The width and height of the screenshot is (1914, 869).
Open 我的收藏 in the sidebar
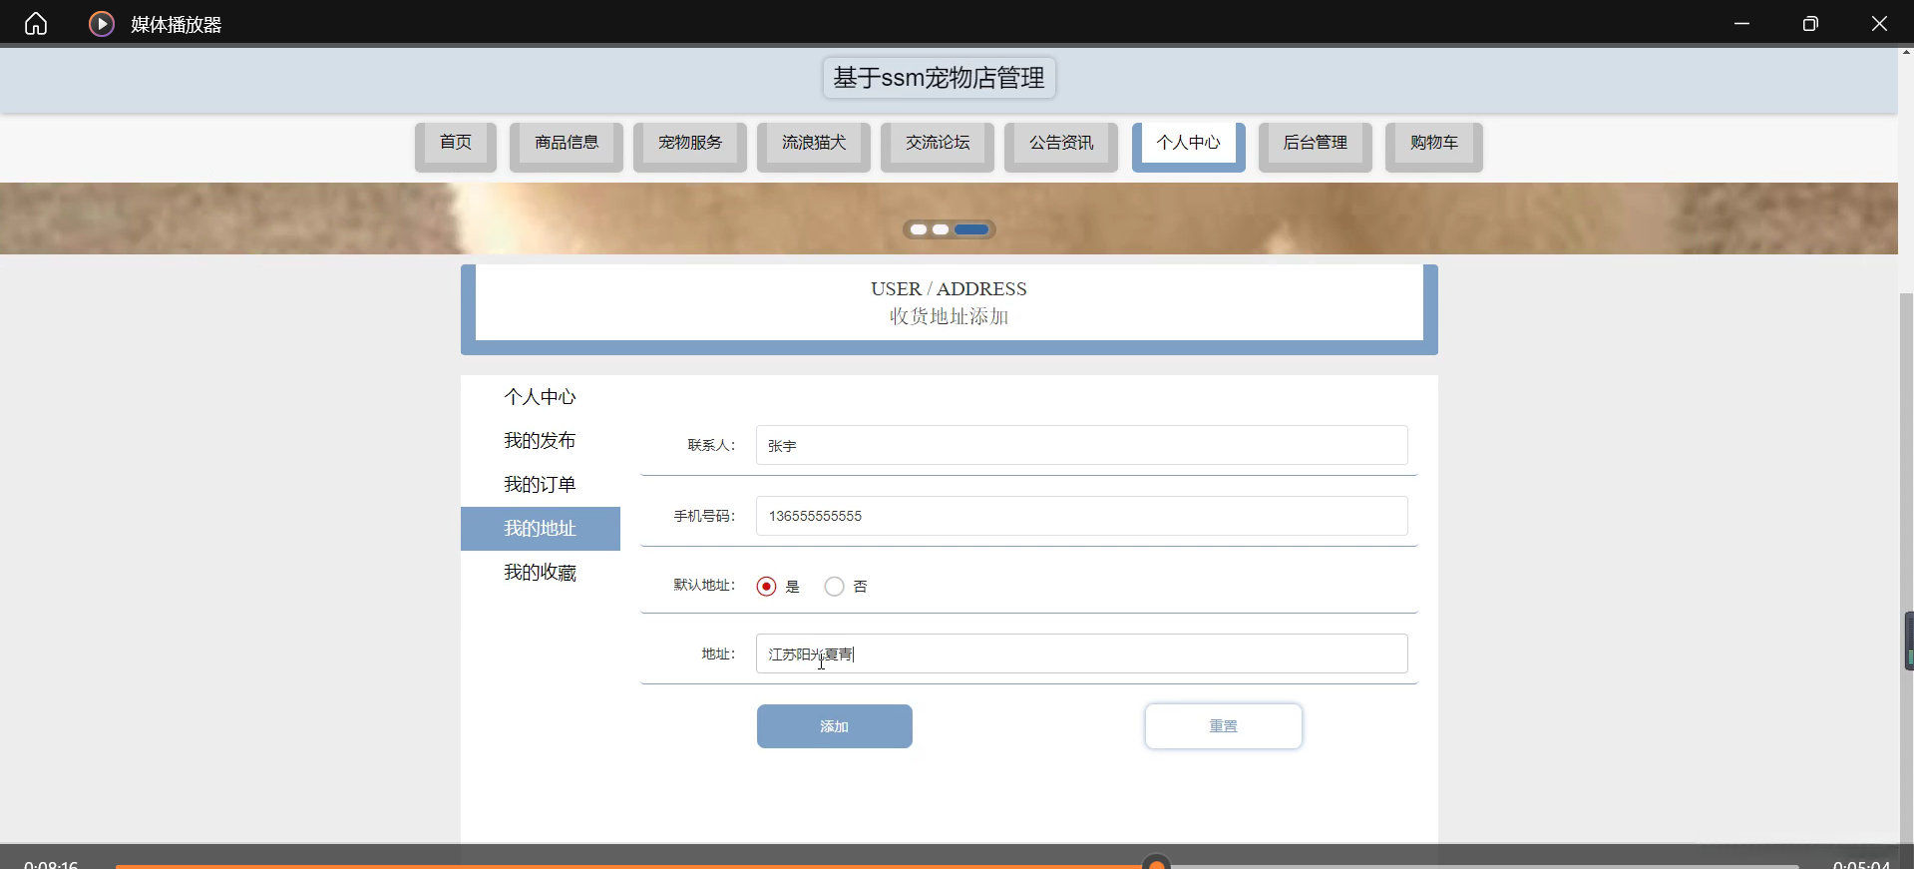(540, 573)
